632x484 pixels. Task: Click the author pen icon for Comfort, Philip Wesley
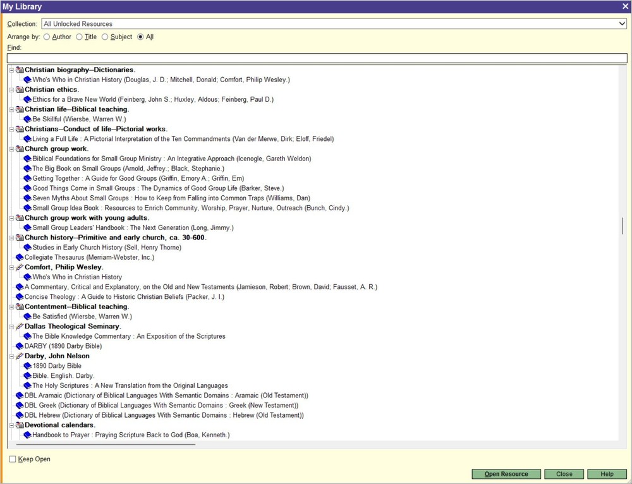[x=20, y=267]
